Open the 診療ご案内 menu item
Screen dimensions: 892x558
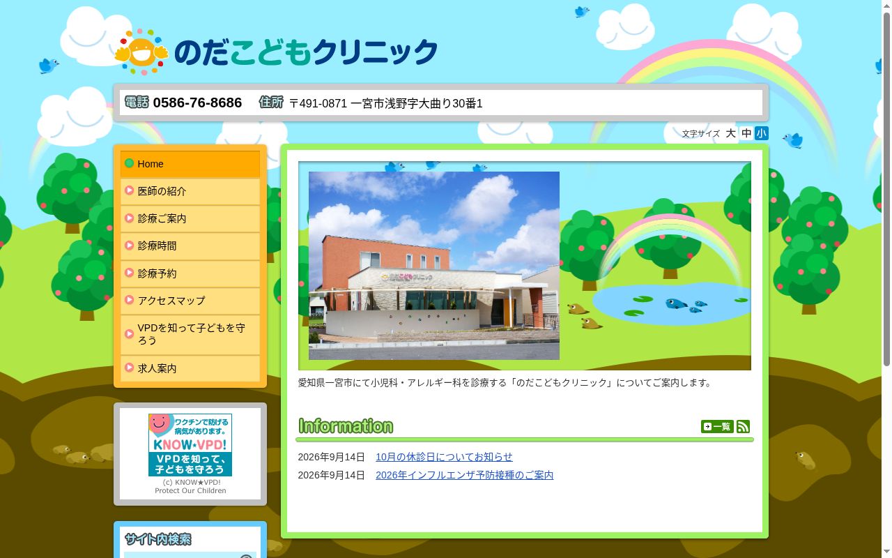pyautogui.click(x=190, y=218)
